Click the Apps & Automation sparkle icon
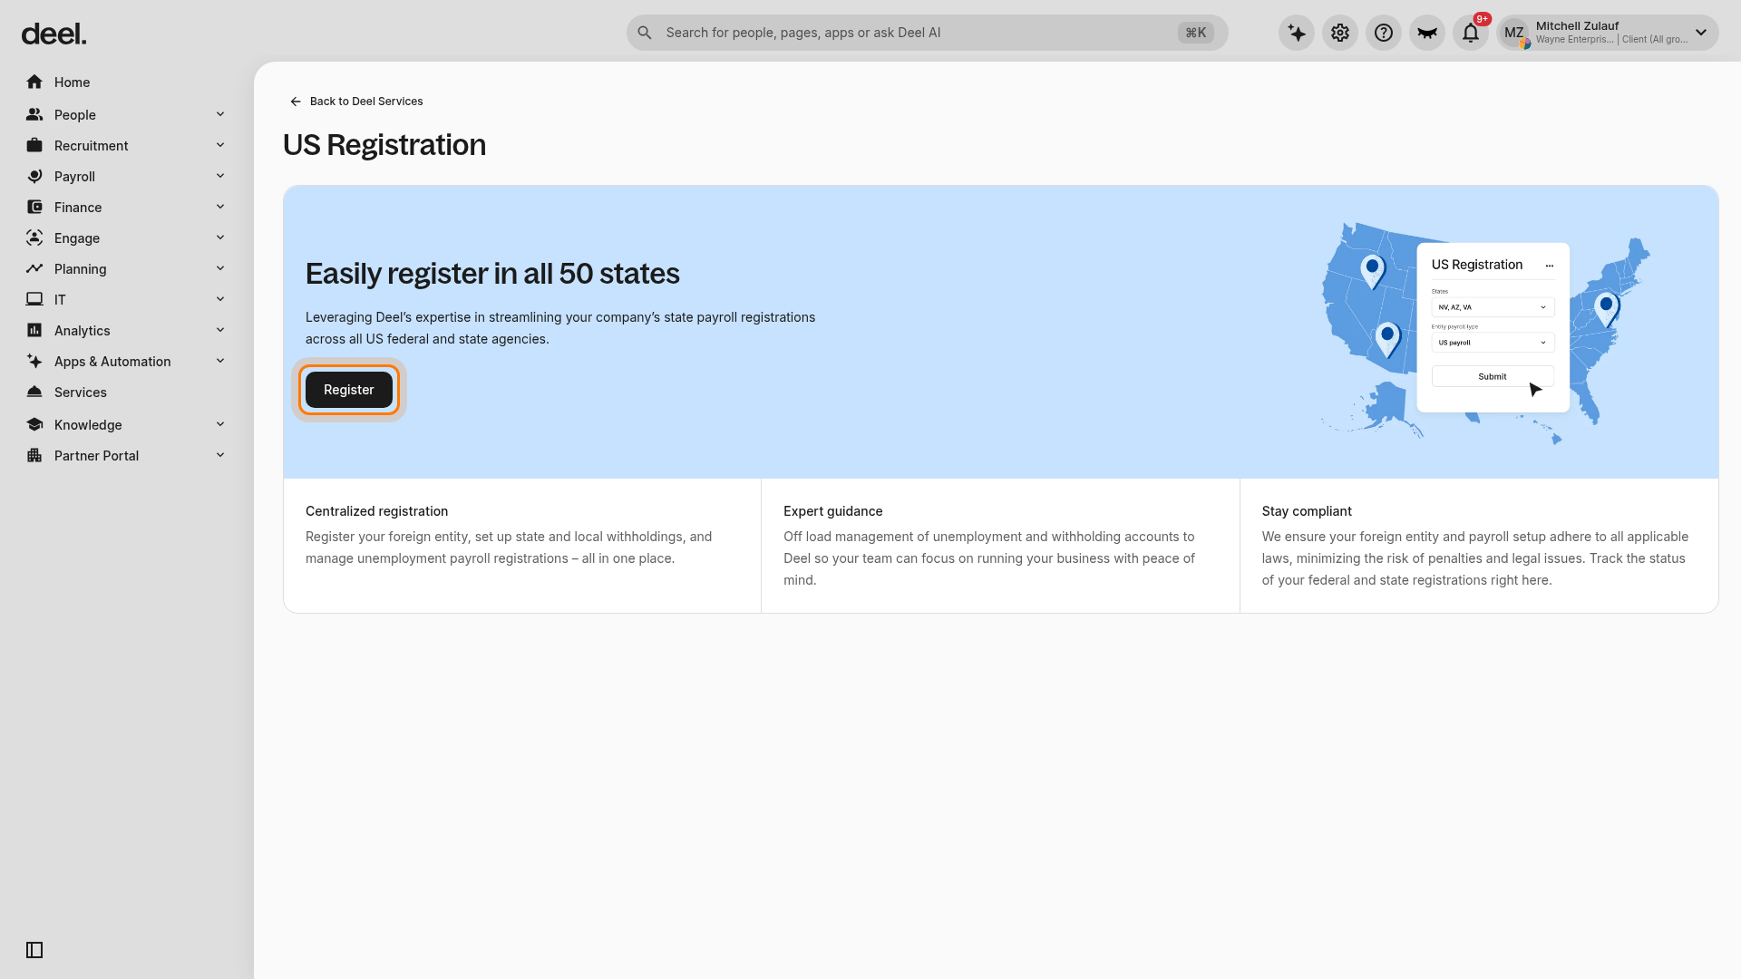 (34, 361)
